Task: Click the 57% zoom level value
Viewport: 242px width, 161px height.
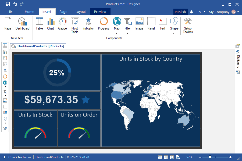Action: pos(189,157)
